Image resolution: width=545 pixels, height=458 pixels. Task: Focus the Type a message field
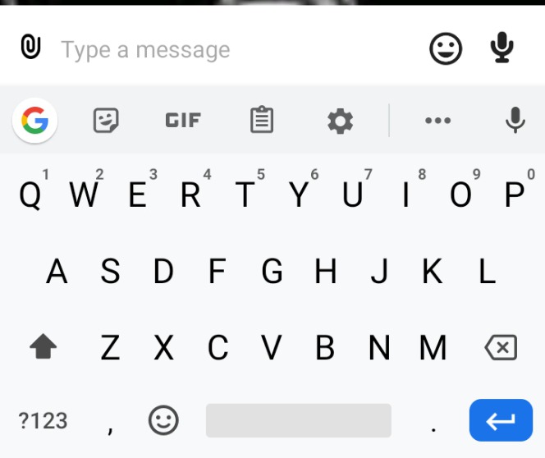(240, 50)
